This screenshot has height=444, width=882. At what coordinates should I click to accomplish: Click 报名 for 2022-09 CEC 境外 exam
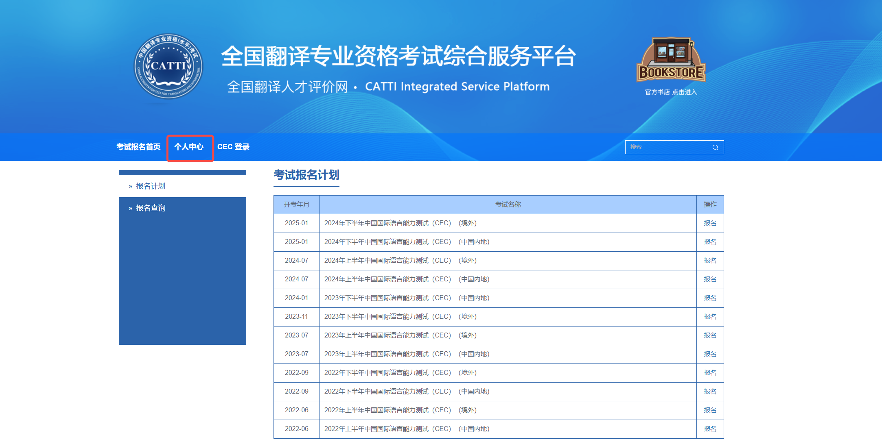point(710,373)
